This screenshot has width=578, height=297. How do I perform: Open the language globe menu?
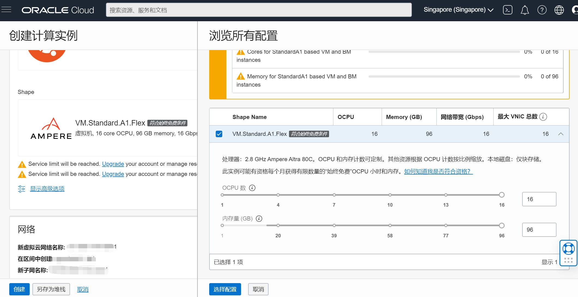(x=559, y=10)
